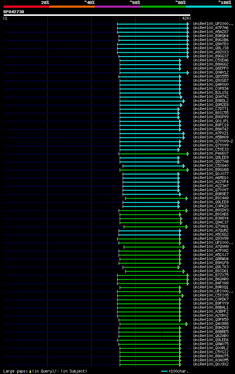235x374 pixels.
Task: Select the UniRef100_Q8S555 label
Action: pos(211,77)
